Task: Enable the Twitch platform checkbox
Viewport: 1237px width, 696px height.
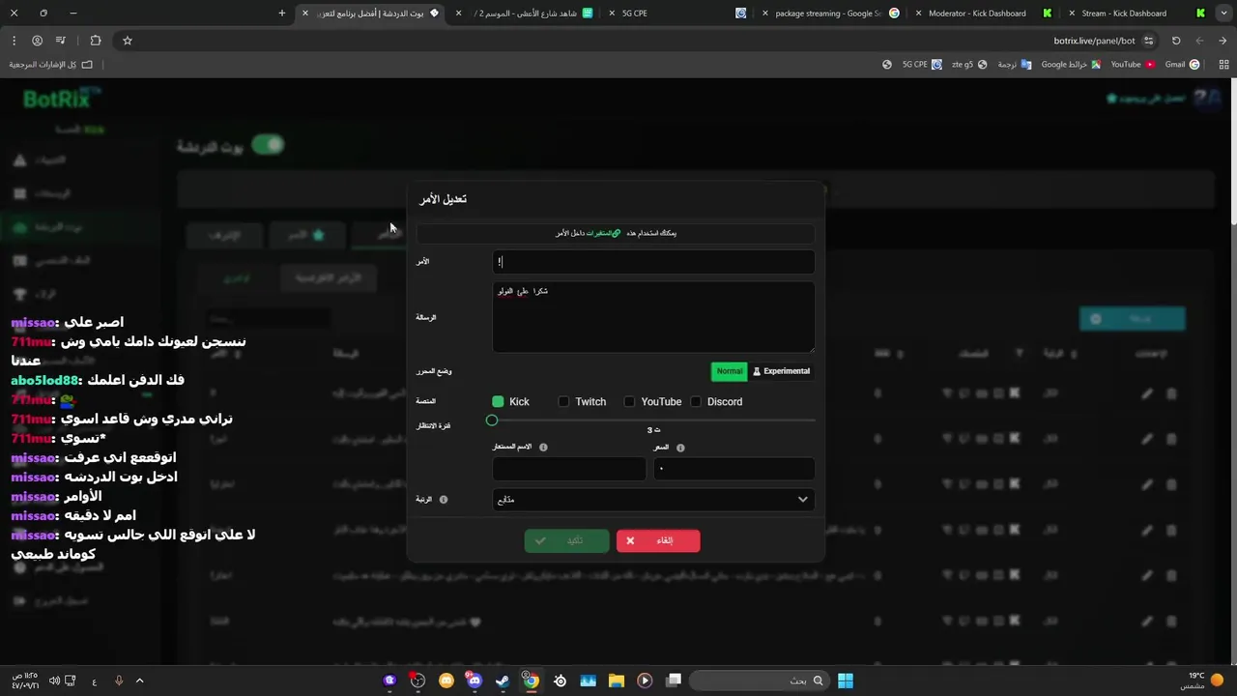Action: coord(563,401)
